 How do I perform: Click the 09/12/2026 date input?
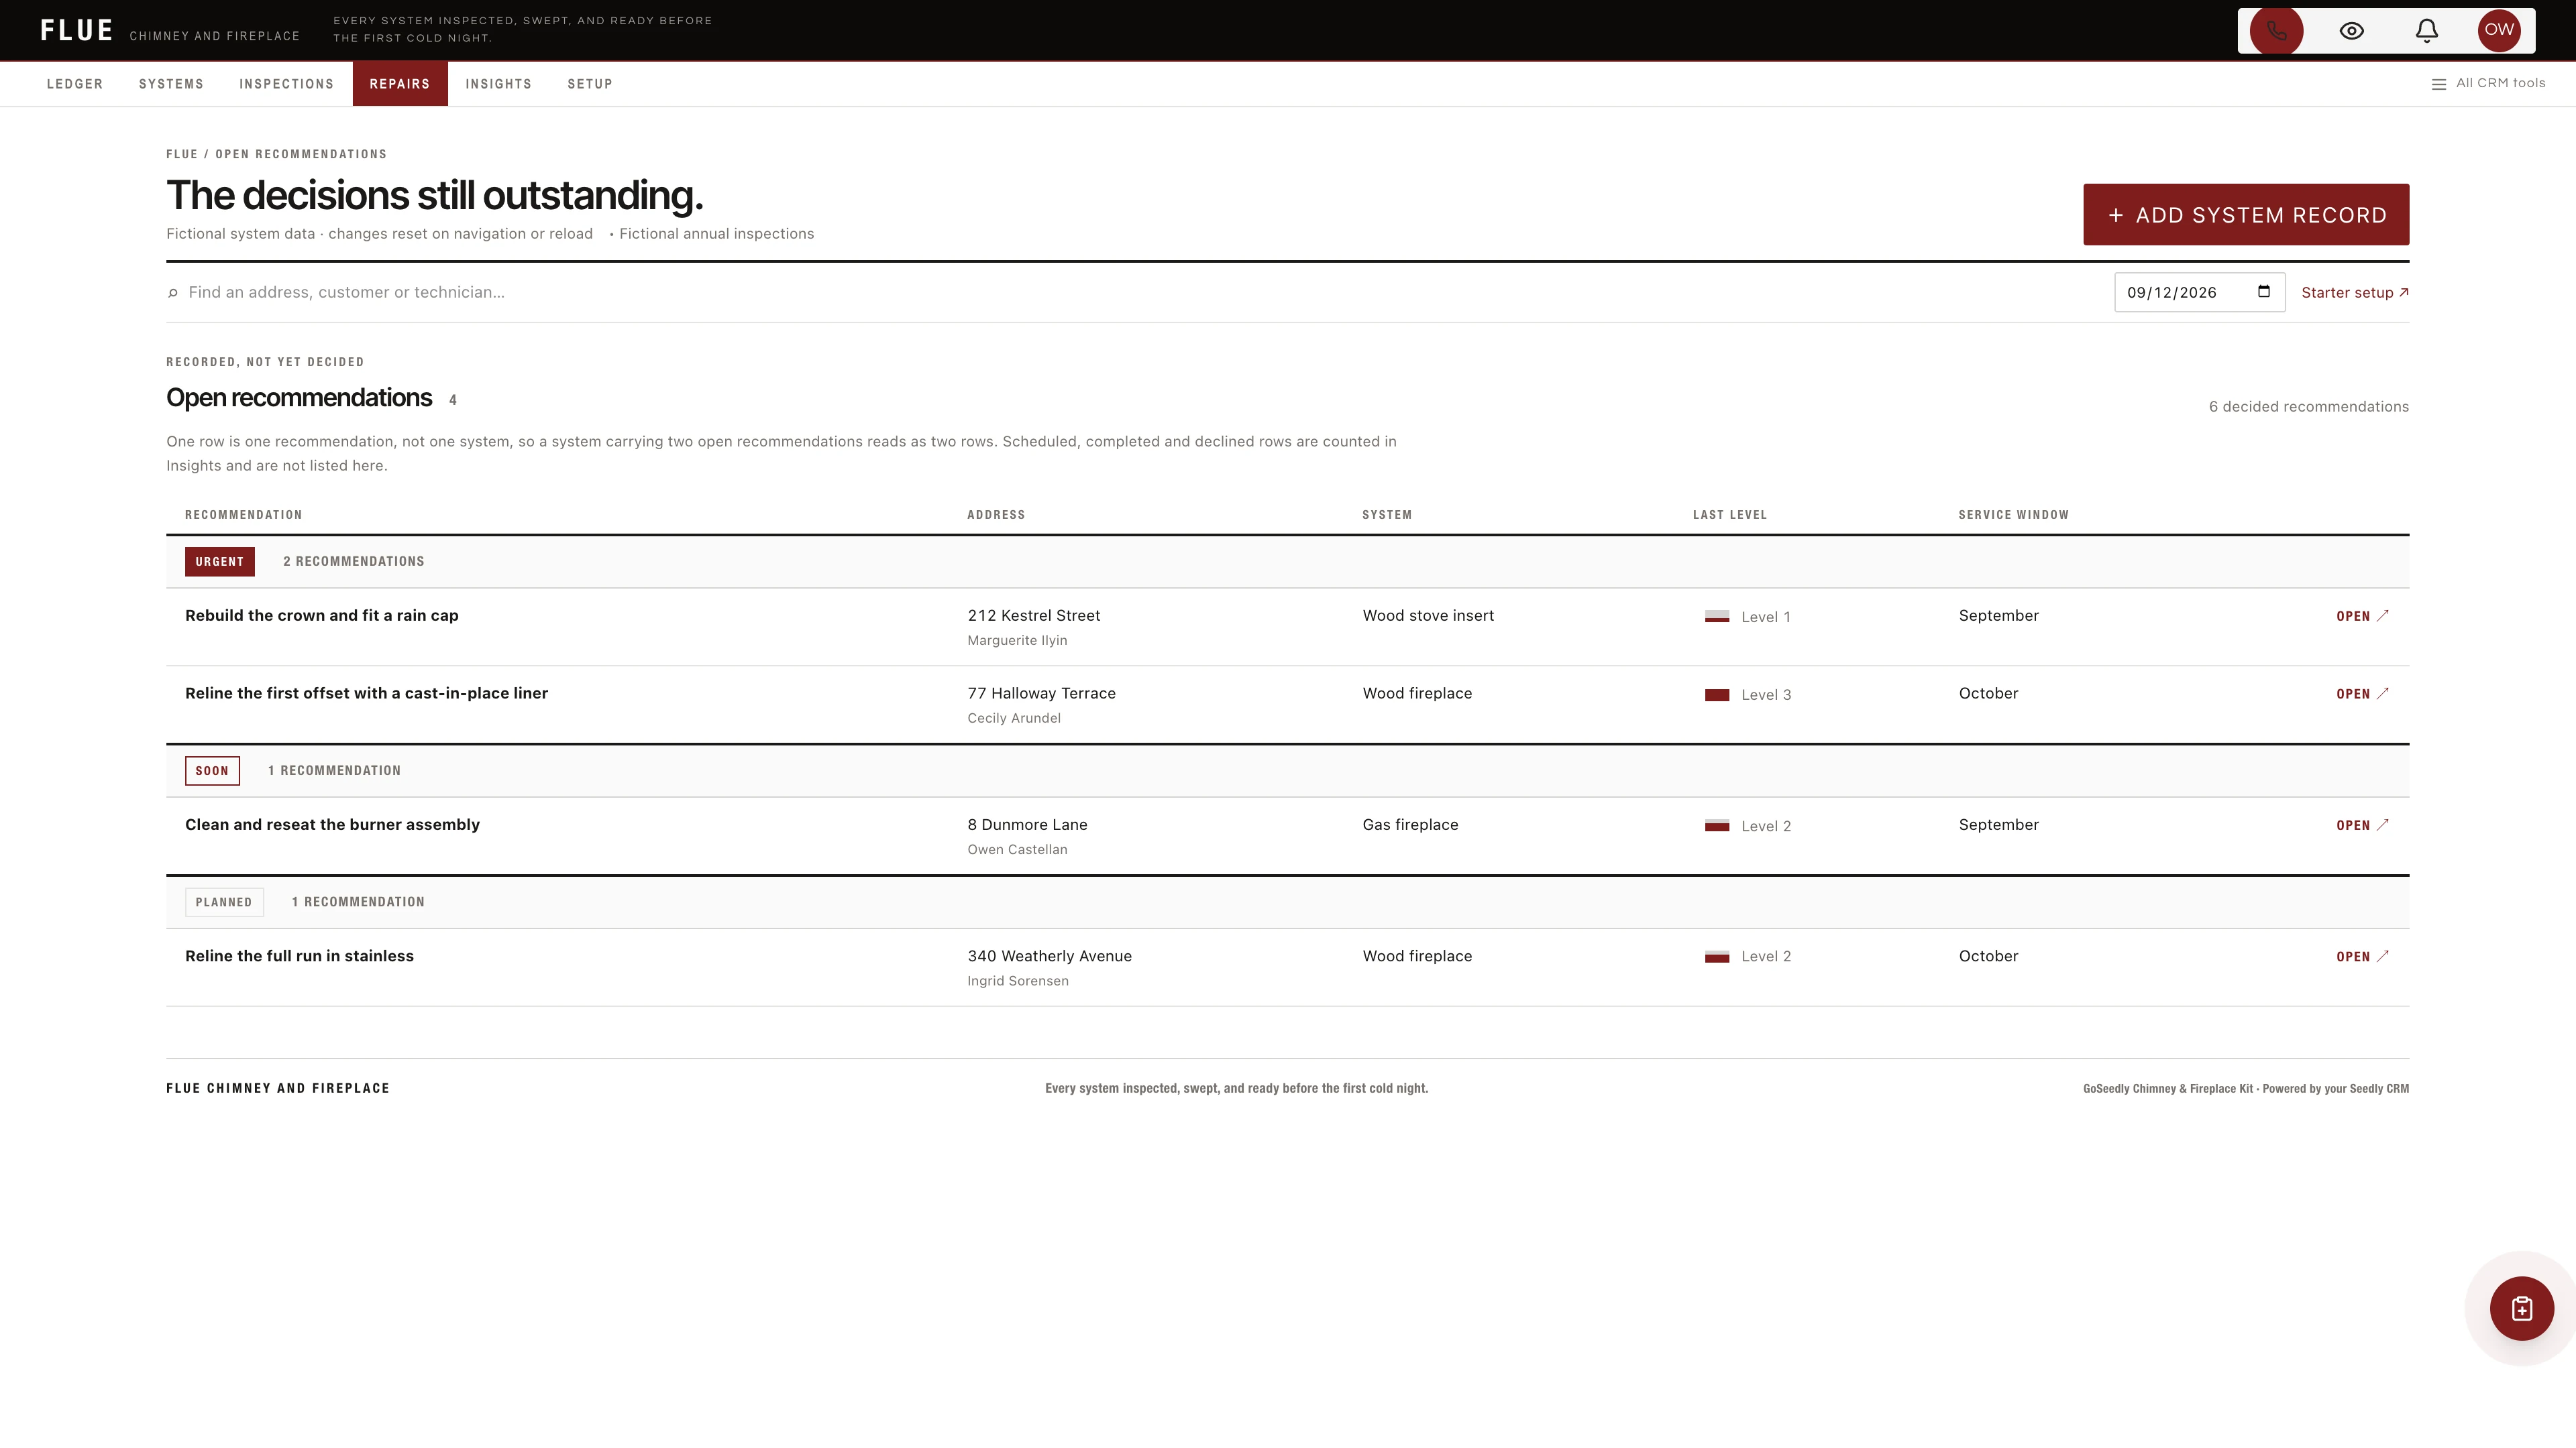(x=2199, y=292)
